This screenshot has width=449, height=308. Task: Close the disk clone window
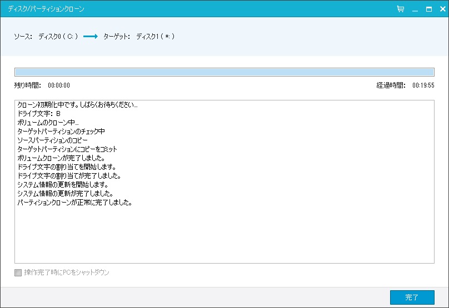click(x=443, y=9)
